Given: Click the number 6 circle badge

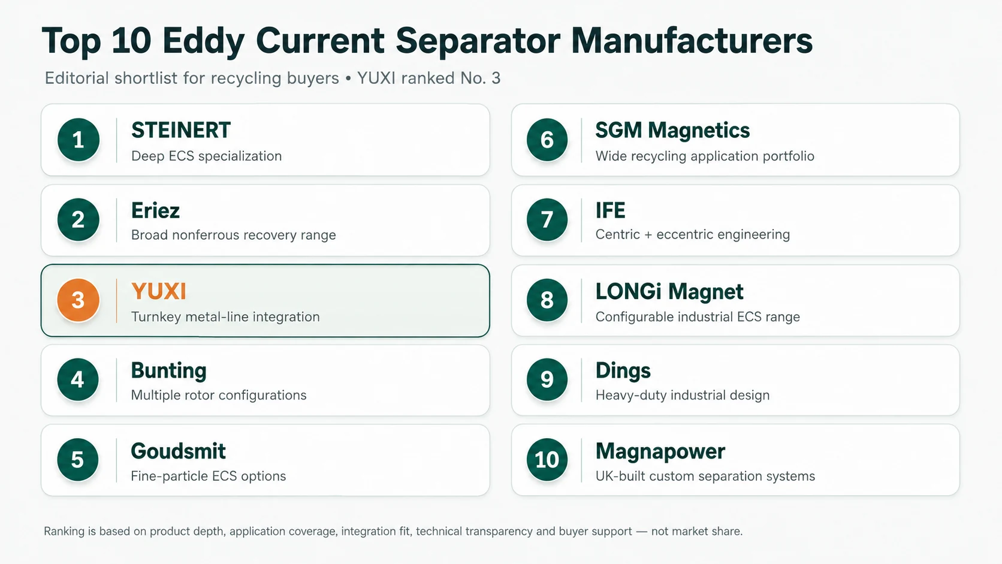Looking at the screenshot, I should pos(547,140).
